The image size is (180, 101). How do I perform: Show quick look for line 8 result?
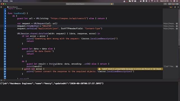(177, 26)
